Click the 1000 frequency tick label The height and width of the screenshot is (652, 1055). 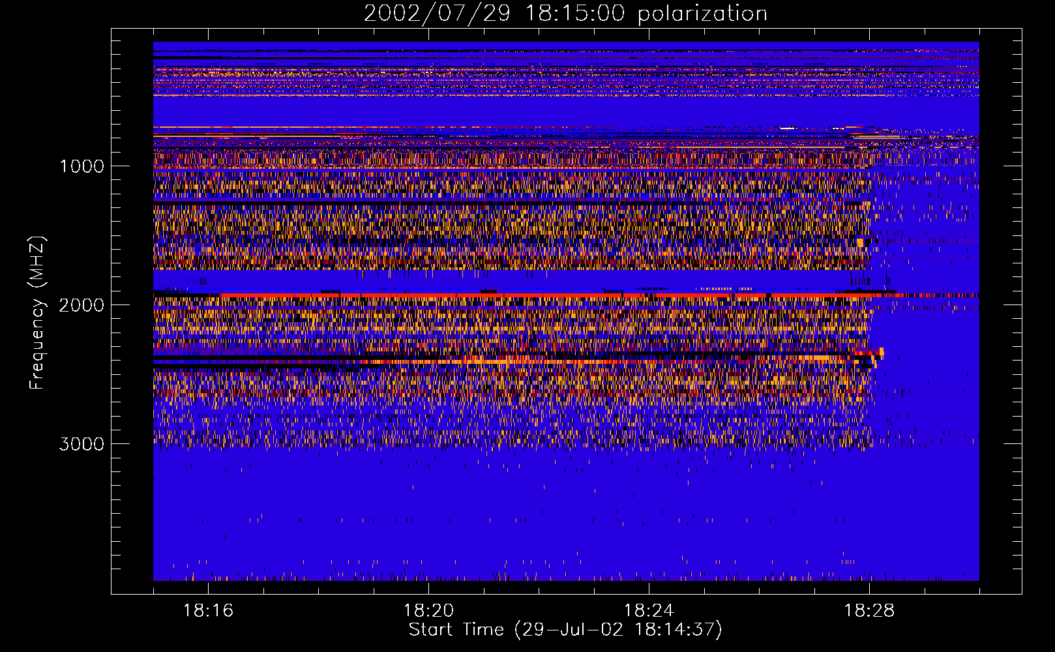point(82,166)
